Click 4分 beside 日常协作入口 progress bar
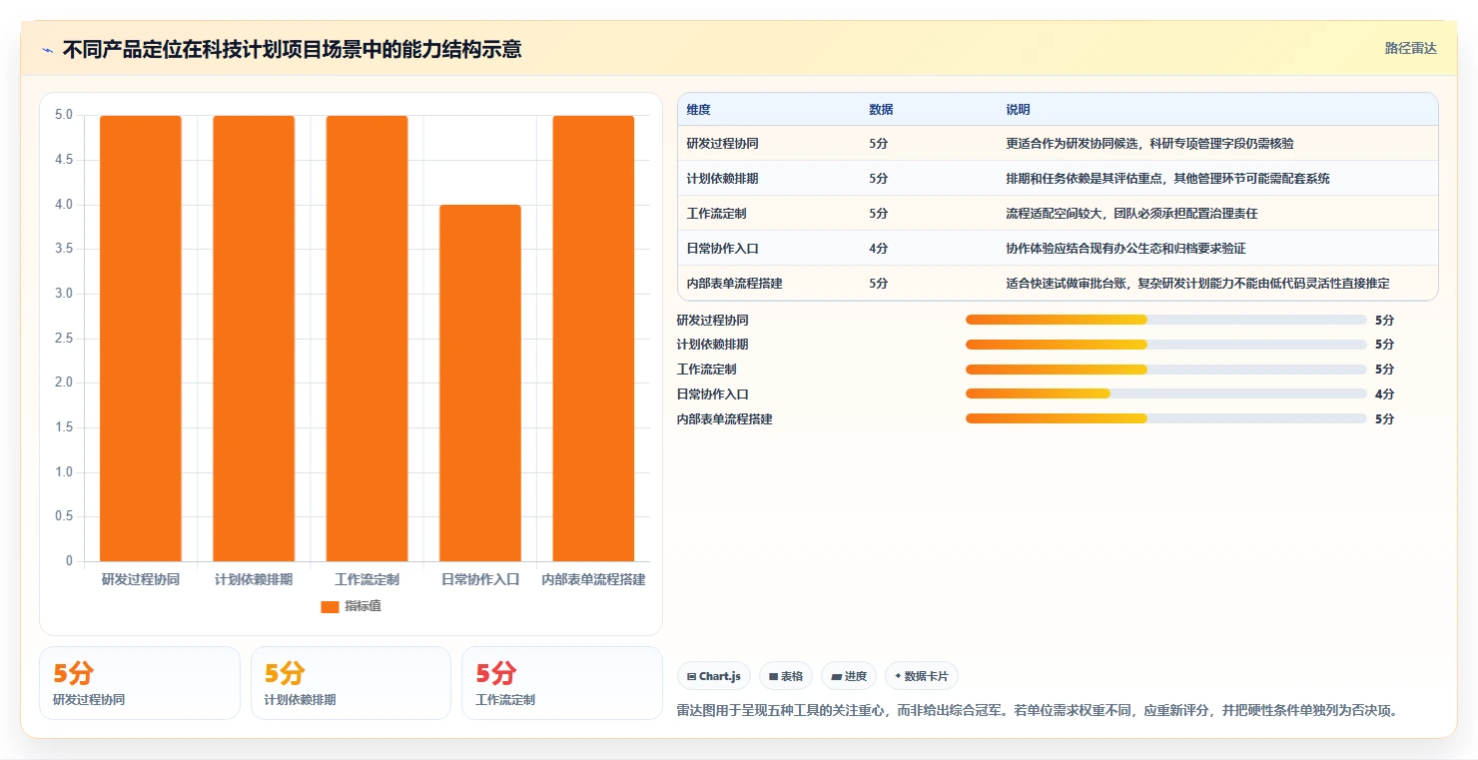This screenshot has width=1478, height=760. (x=1384, y=394)
